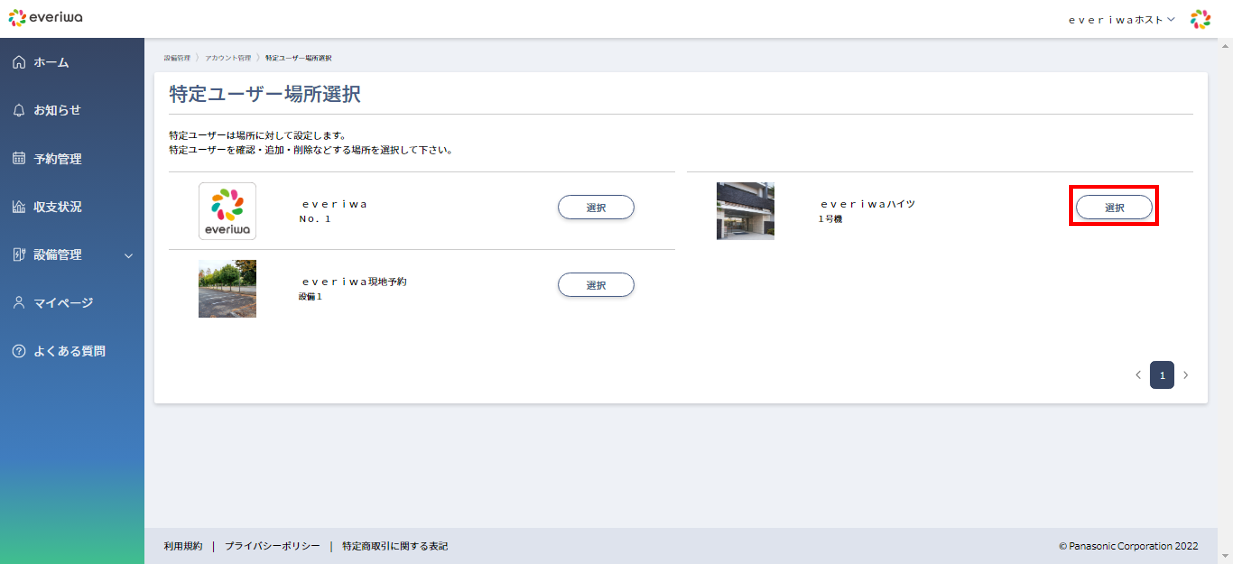Select the everiwa No.1 location
This screenshot has width=1233, height=564.
(595, 207)
